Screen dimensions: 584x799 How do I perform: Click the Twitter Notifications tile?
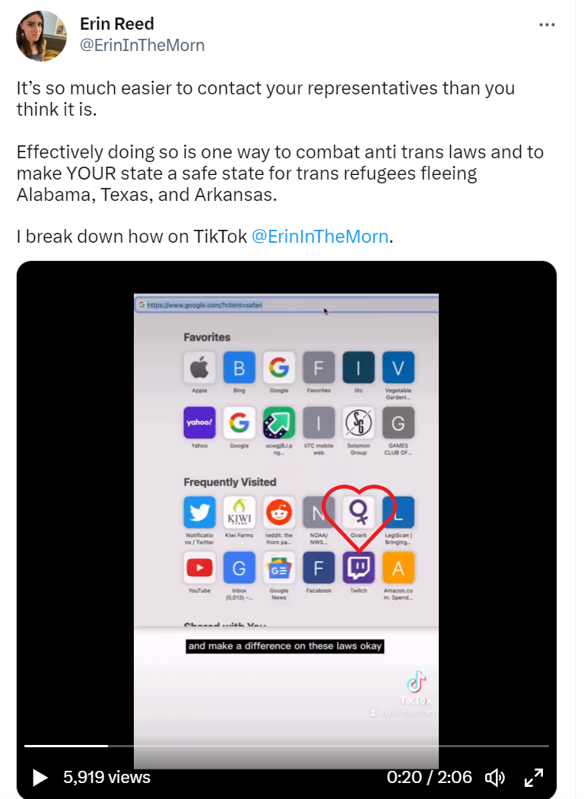[x=199, y=512]
